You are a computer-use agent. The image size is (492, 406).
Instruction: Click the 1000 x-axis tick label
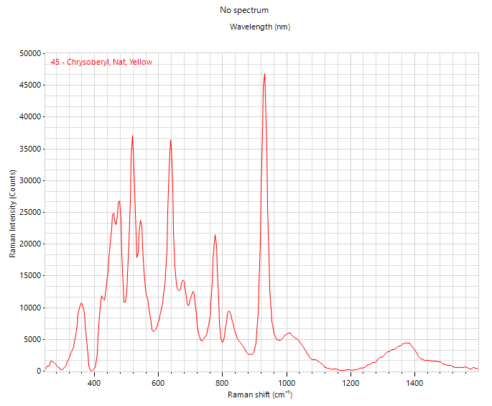287,383
